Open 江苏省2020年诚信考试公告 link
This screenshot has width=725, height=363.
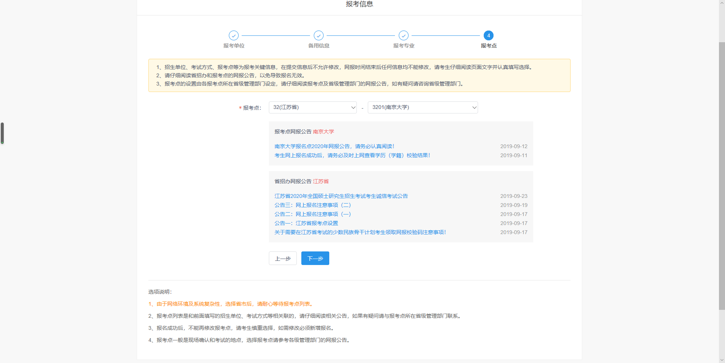[341, 196]
